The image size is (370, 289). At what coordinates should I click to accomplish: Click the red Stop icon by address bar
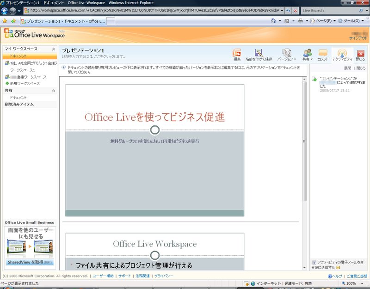[295, 11]
